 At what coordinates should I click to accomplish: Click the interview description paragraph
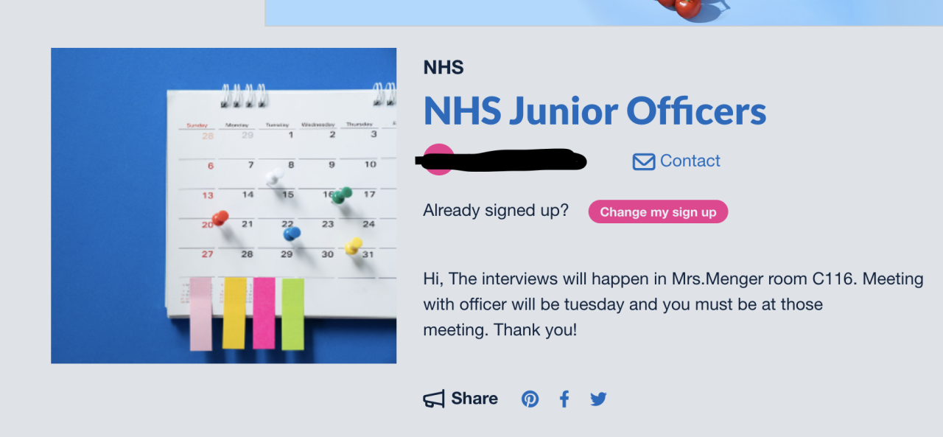673,304
